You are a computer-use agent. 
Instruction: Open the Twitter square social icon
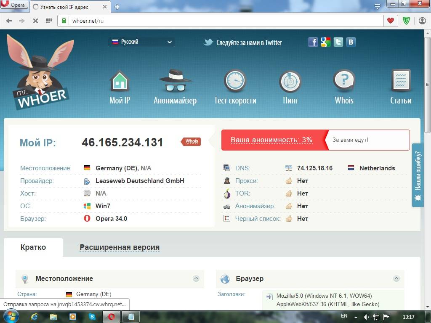[338, 42]
